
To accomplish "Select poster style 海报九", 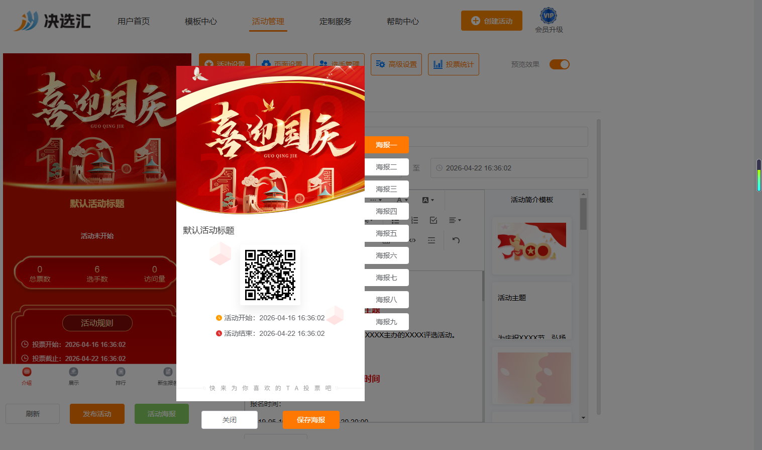I will (x=386, y=322).
